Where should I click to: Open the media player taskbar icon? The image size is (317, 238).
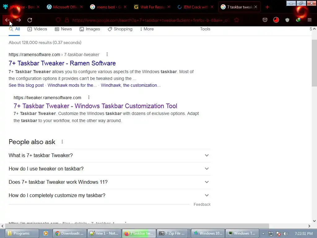(x=46, y=233)
